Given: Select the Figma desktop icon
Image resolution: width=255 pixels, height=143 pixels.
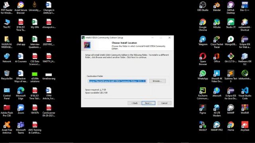Looking at the screenshot, I should [x=203, y=109].
